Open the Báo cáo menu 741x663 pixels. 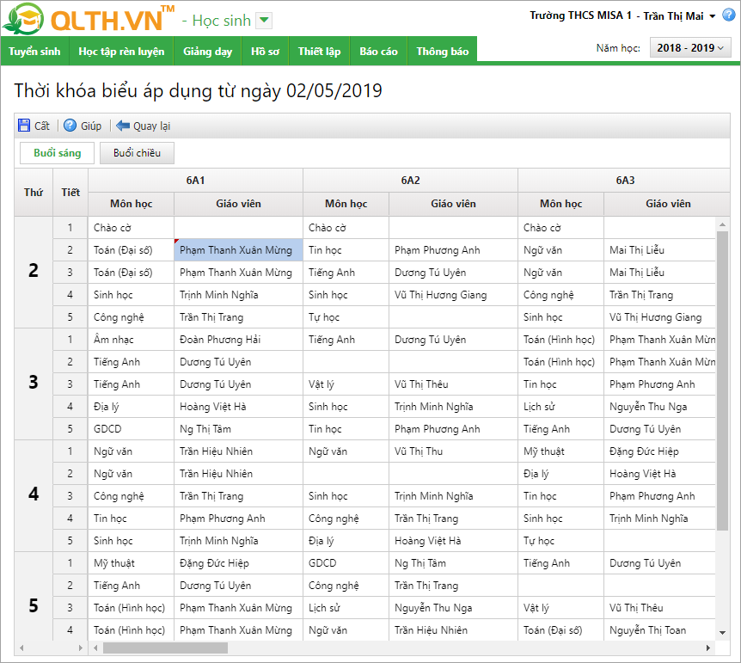(x=378, y=52)
